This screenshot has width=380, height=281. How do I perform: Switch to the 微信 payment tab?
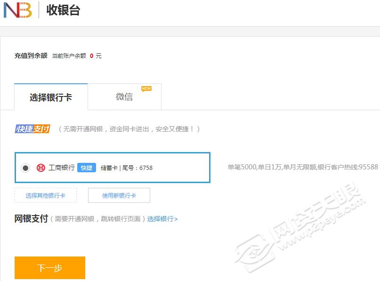124,96
